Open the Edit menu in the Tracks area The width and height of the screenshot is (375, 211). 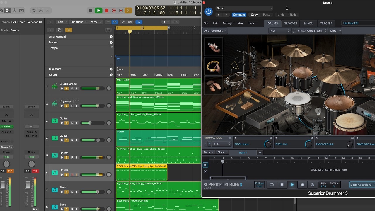[62, 22]
